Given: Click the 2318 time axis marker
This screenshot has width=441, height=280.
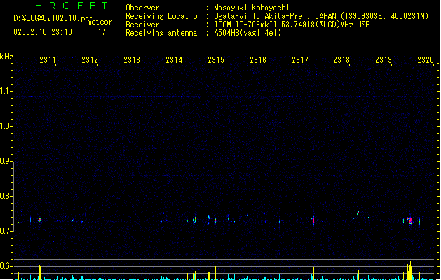Looking at the screenshot, I should pyautogui.click(x=341, y=59).
